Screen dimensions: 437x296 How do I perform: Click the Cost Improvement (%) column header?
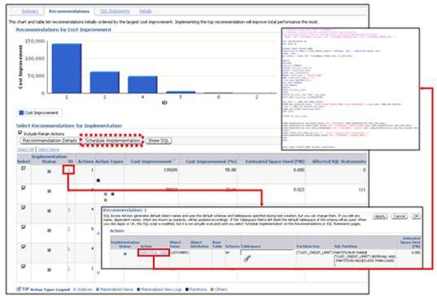click(211, 162)
